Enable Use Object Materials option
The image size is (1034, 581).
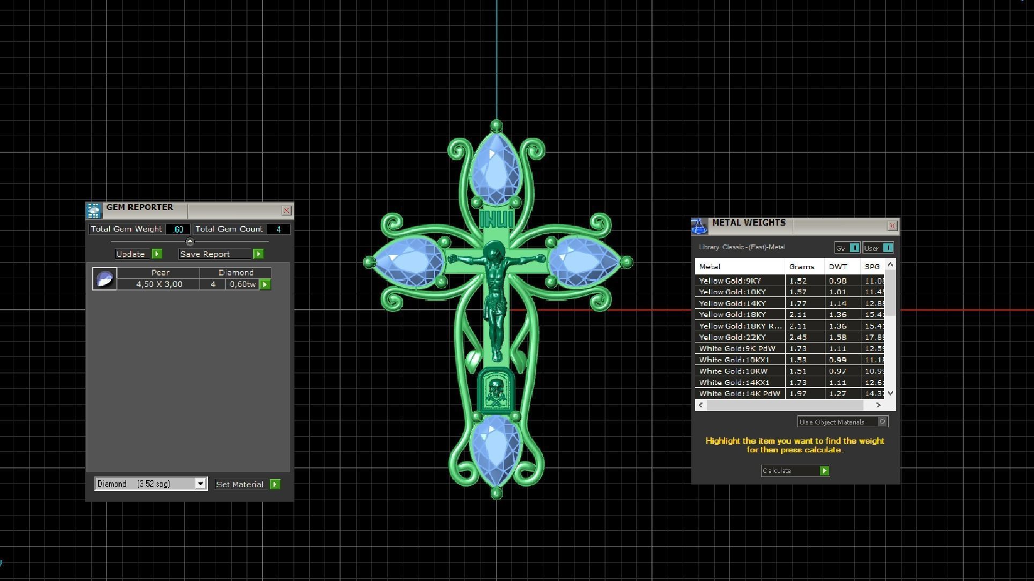pos(882,422)
